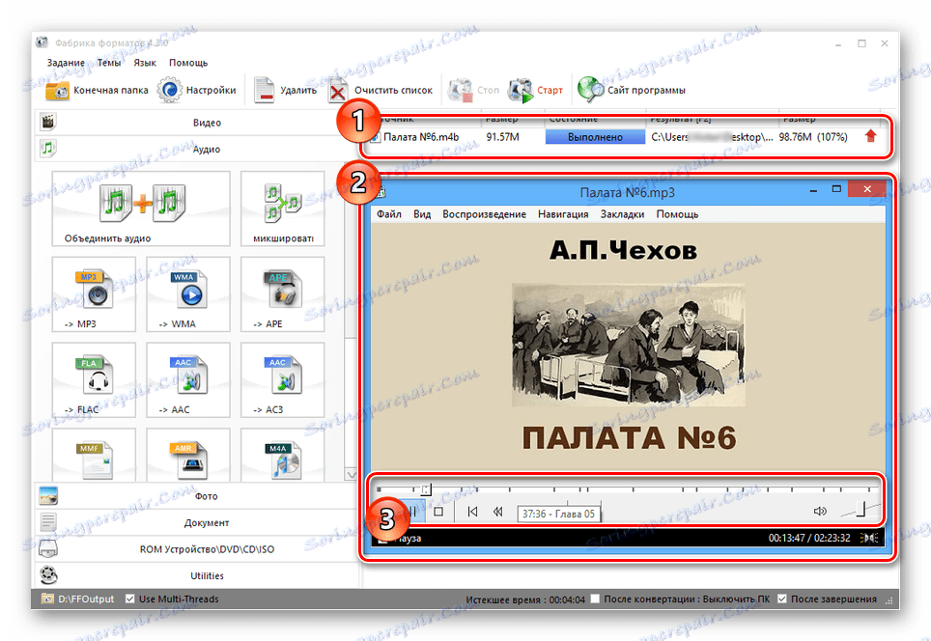Click the Стоп toolbar button
The width and height of the screenshot is (931, 641).
pyautogui.click(x=473, y=90)
